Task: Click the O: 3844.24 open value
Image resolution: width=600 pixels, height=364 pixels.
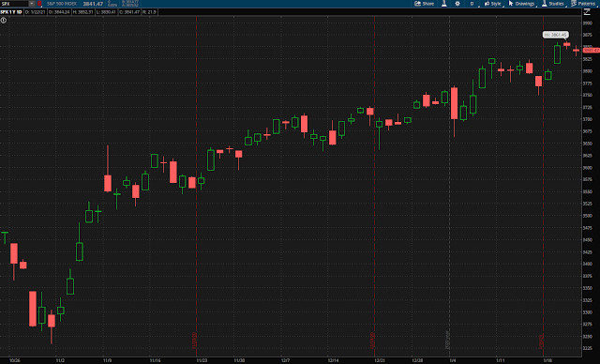Action: [59, 12]
